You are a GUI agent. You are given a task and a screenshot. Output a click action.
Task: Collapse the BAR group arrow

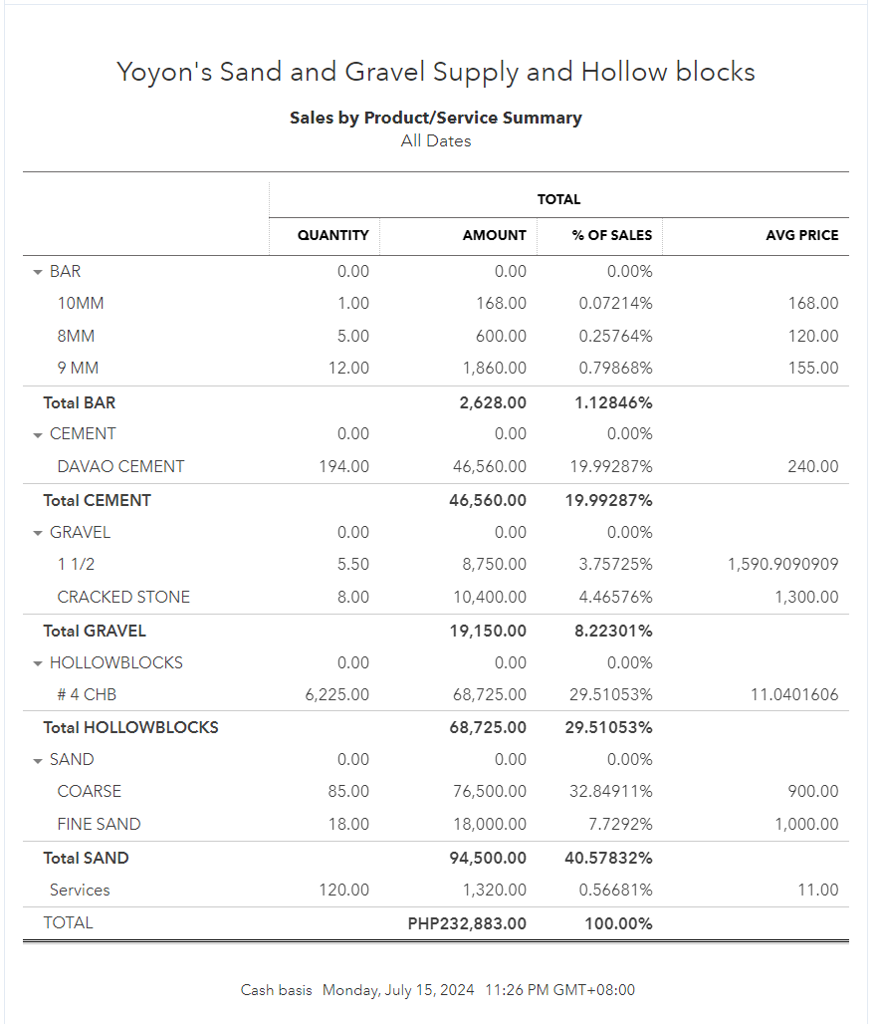point(38,272)
